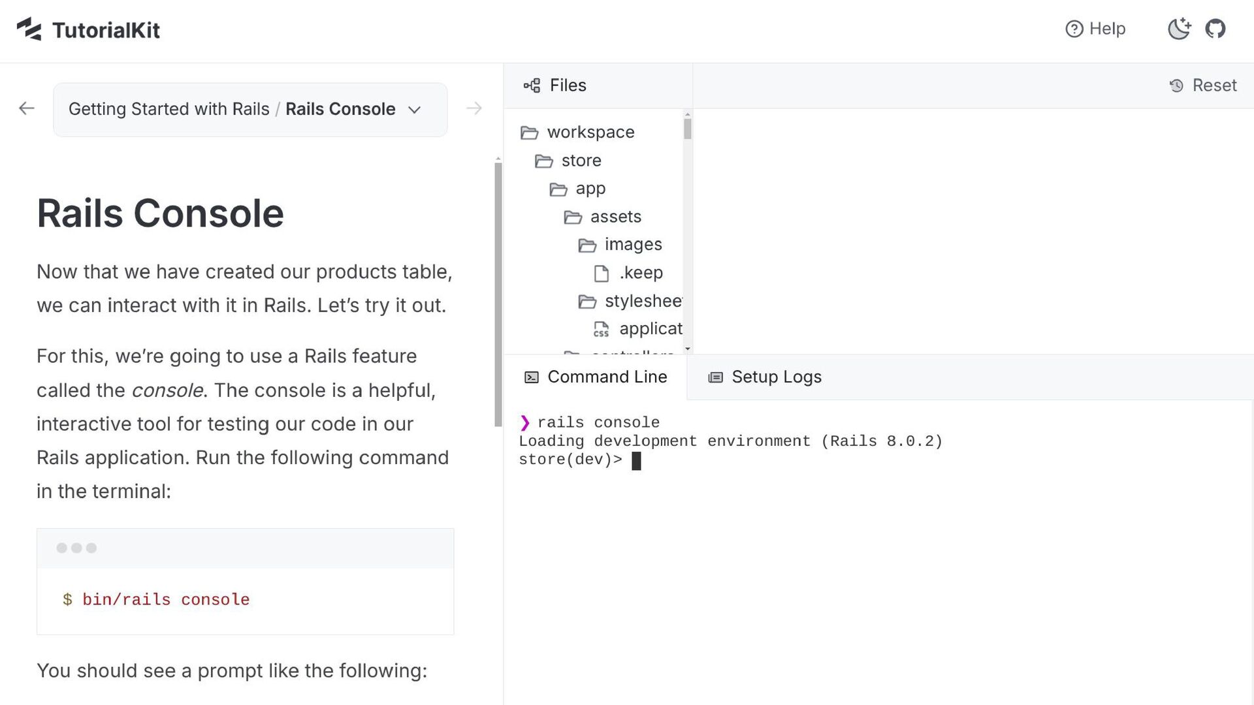
Task: Open the application CSS file
Action: pos(650,329)
